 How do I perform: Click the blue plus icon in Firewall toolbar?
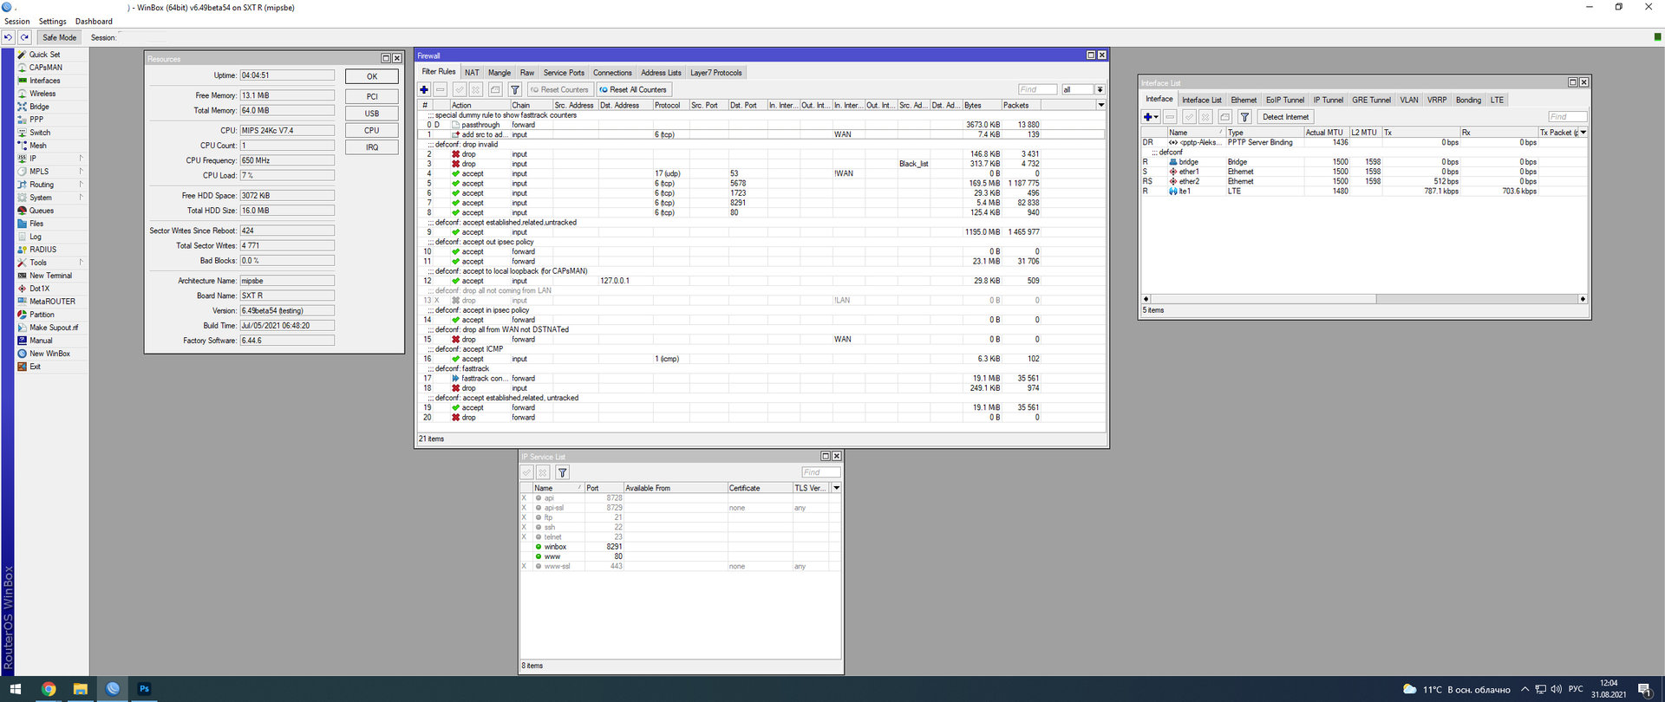424,89
